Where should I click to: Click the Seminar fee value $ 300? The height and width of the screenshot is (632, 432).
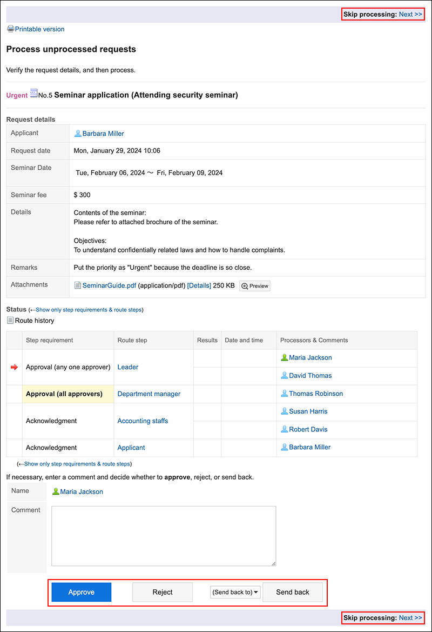(82, 195)
